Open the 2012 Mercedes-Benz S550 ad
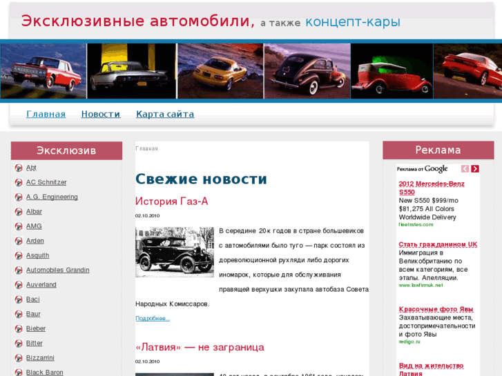502x376 pixels. tap(432, 188)
